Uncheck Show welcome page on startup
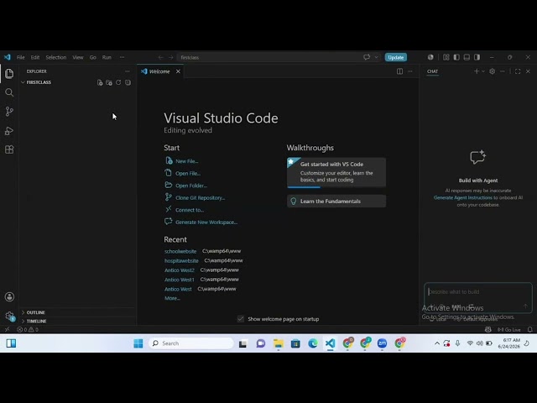537x403 pixels. (x=241, y=319)
